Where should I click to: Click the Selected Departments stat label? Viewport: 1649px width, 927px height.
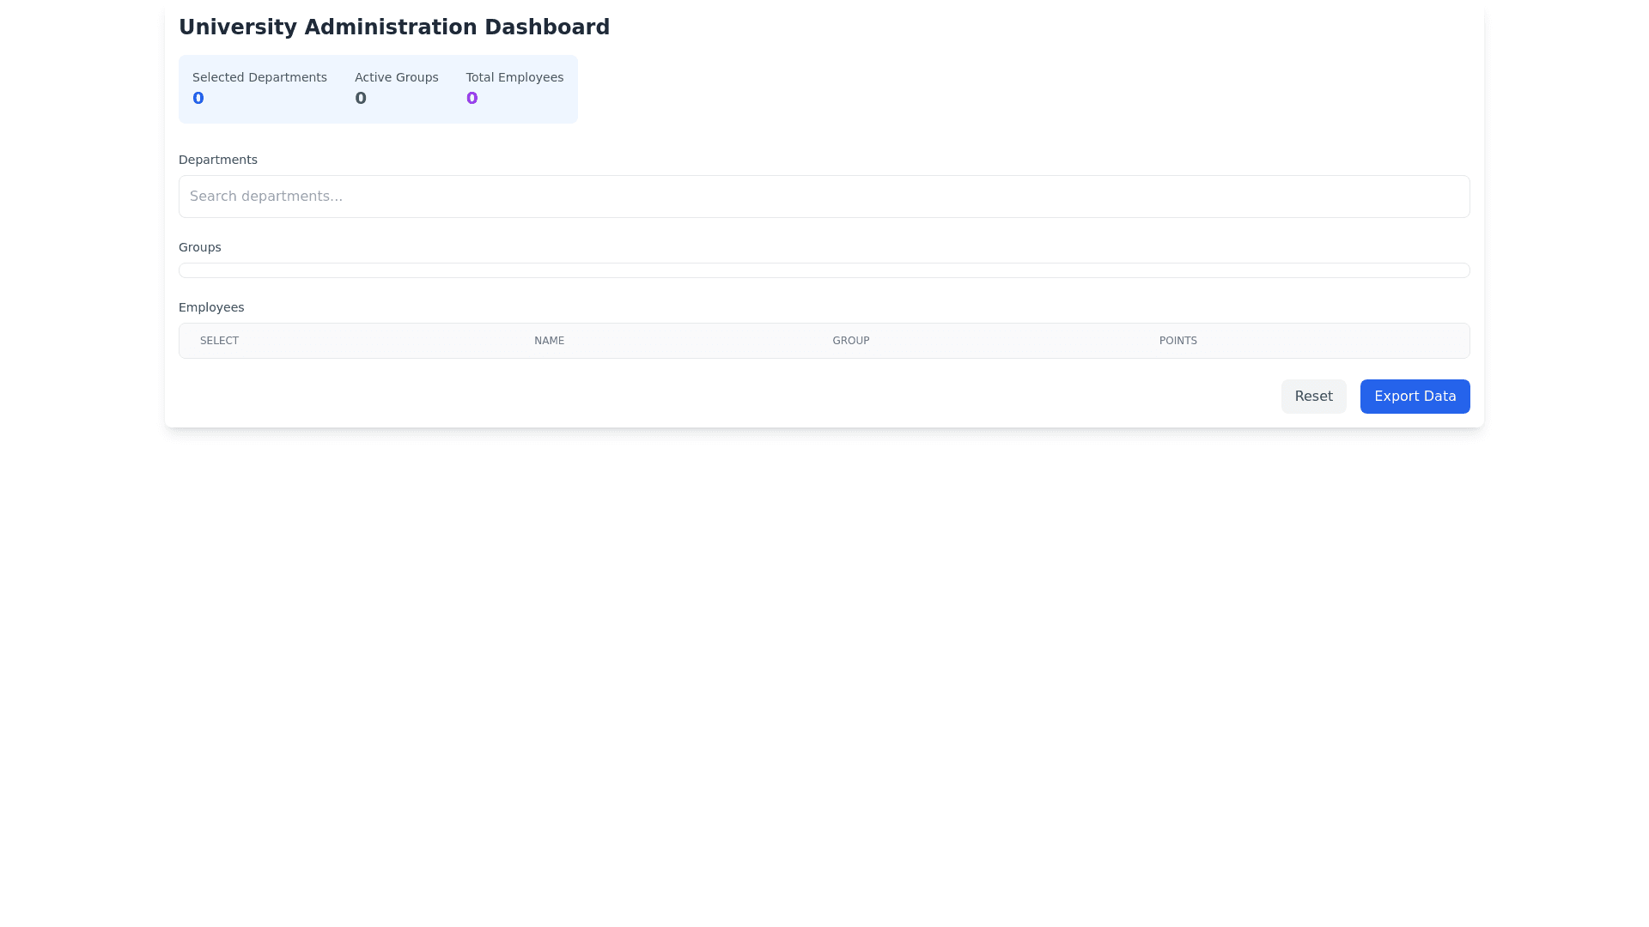point(259,77)
